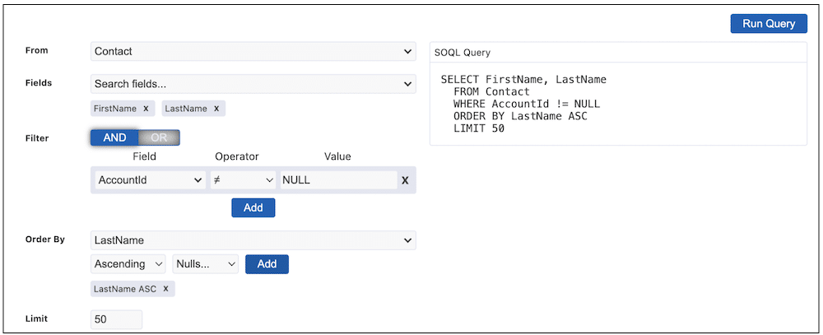Add the Order By clause

267,264
